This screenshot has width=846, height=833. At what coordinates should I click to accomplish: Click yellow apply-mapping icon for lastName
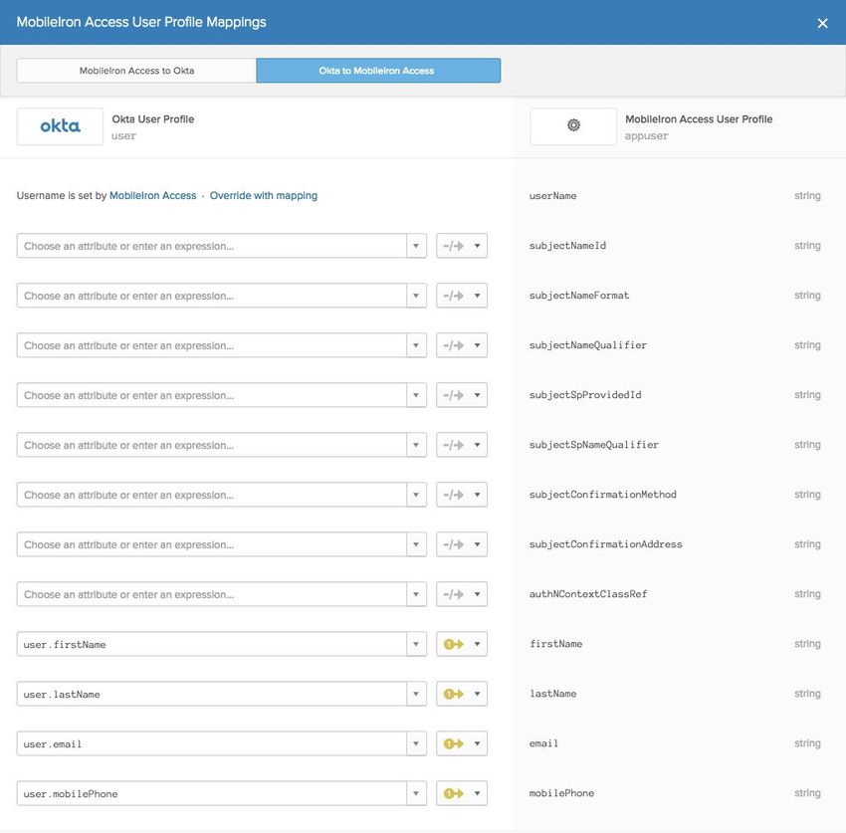coord(453,694)
